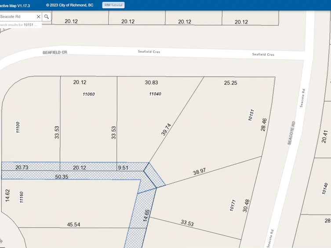Select parcel address label 10140

(x=325, y=189)
